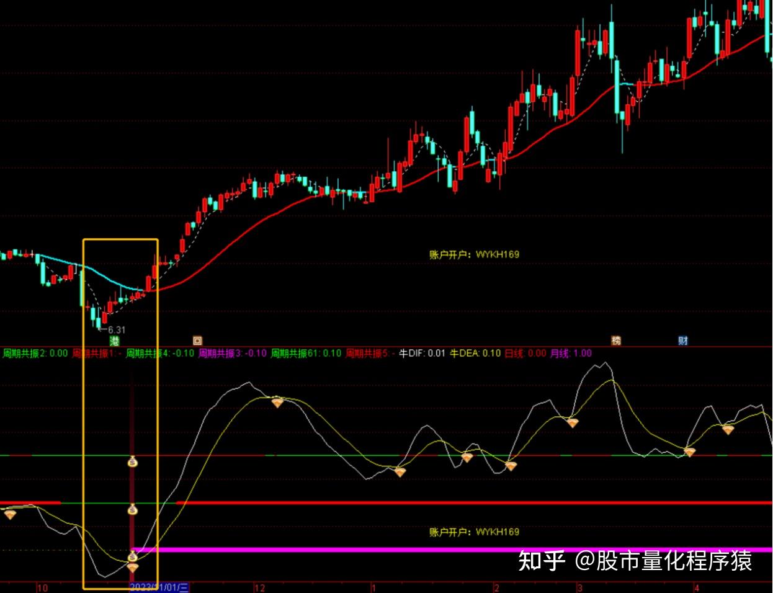Image resolution: width=773 pixels, height=593 pixels.
Task: Select the 牛DEA: 0.10 value label
Action: [475, 354]
